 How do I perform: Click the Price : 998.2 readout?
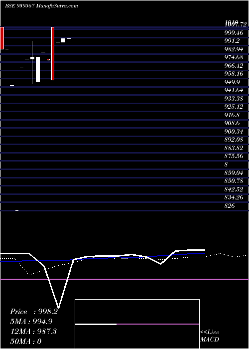point(34,312)
